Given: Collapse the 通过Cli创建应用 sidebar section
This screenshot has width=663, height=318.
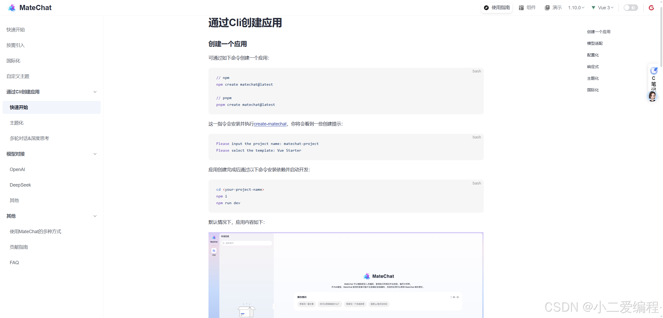Looking at the screenshot, I should 95,92.
